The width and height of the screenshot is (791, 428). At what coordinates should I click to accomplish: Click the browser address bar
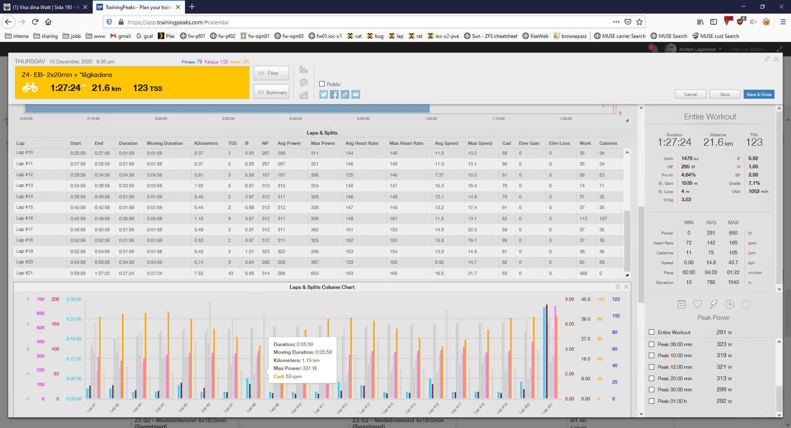pyautogui.click(x=367, y=22)
